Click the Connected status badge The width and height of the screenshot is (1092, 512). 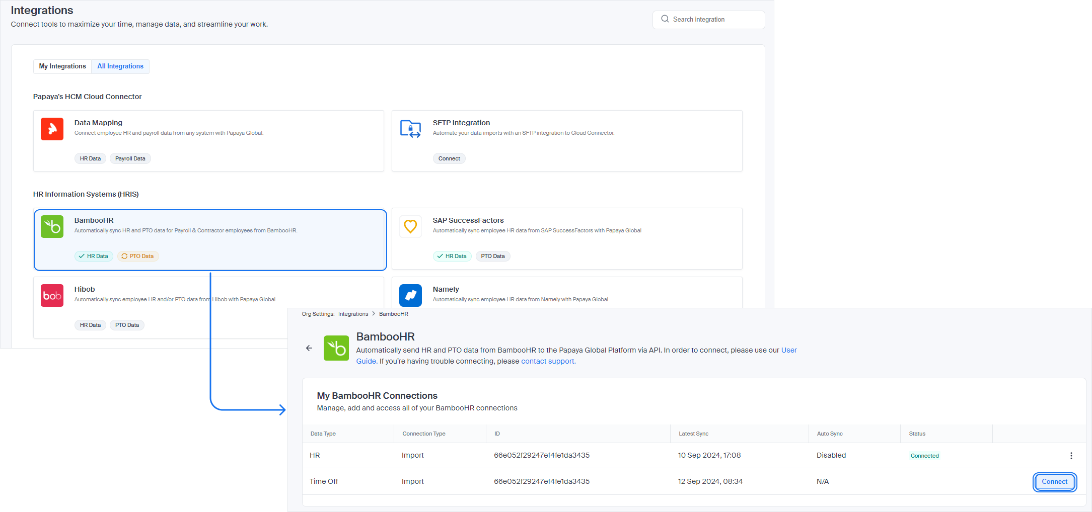click(924, 456)
